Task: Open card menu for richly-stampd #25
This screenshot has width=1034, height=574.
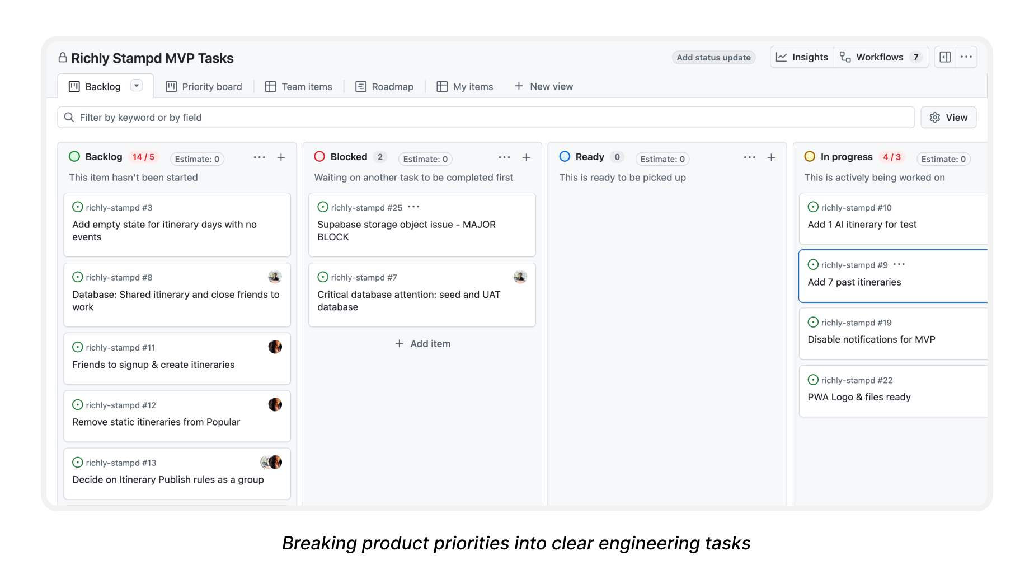Action: click(x=413, y=207)
